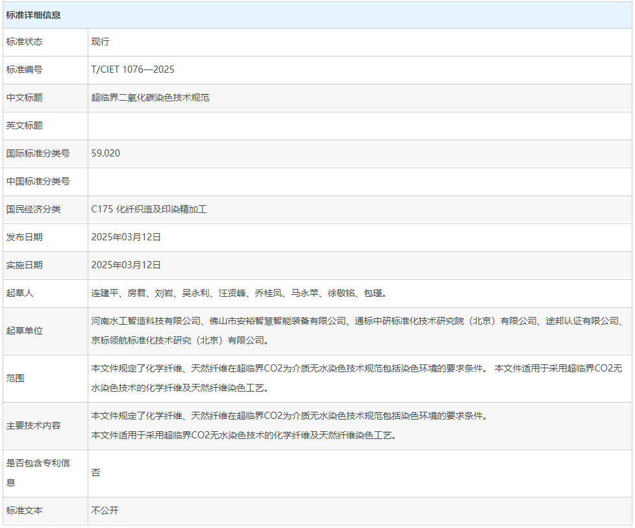Click the standard number T/CIET 1076—2025

coord(132,69)
